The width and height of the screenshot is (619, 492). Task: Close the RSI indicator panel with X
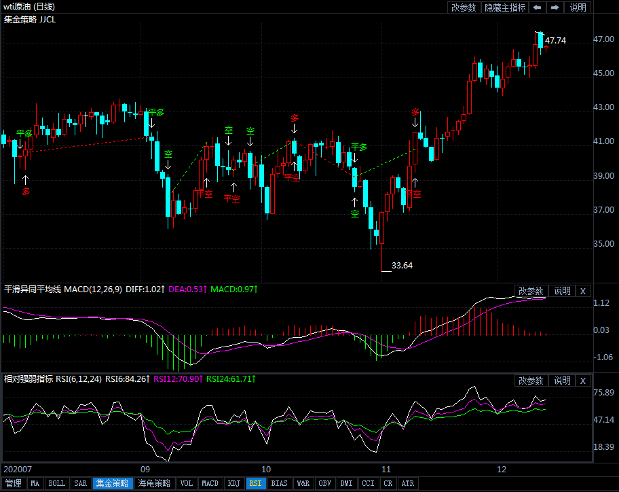point(582,381)
